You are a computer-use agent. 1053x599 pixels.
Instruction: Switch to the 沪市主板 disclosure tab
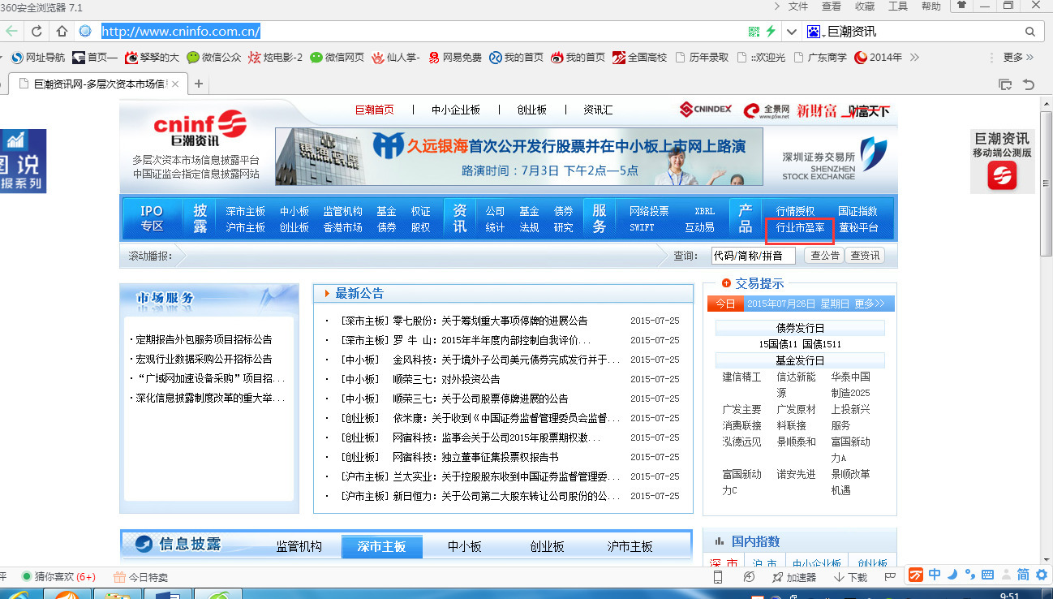click(x=630, y=546)
